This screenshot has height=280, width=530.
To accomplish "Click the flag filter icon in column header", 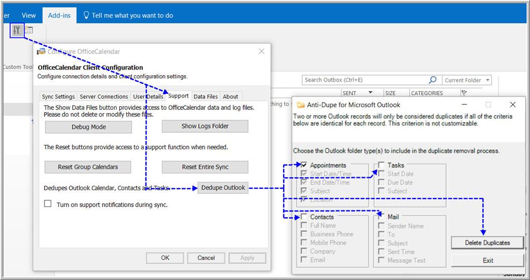I will 464,93.
